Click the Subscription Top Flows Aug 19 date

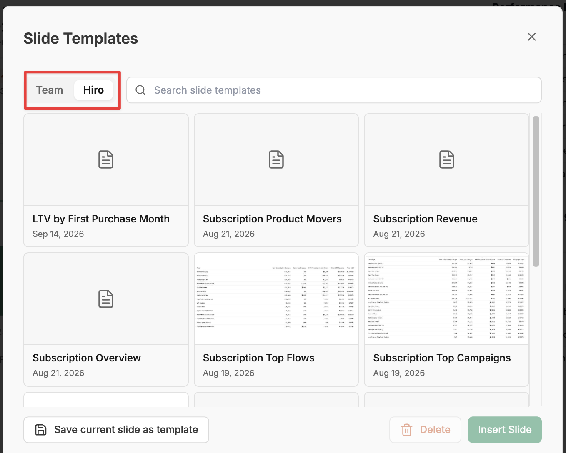[229, 373]
